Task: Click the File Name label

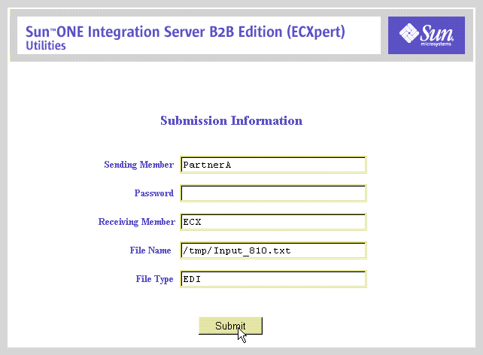Action: tap(150, 250)
